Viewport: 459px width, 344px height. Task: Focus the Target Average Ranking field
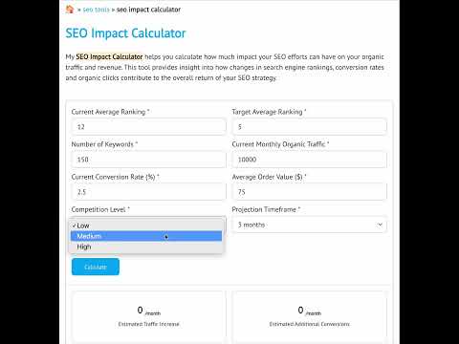(310, 127)
